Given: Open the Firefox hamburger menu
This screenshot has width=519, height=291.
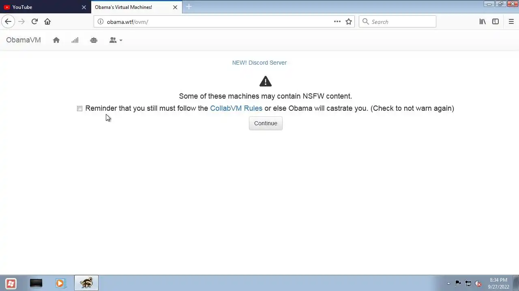Looking at the screenshot, I should (x=511, y=21).
